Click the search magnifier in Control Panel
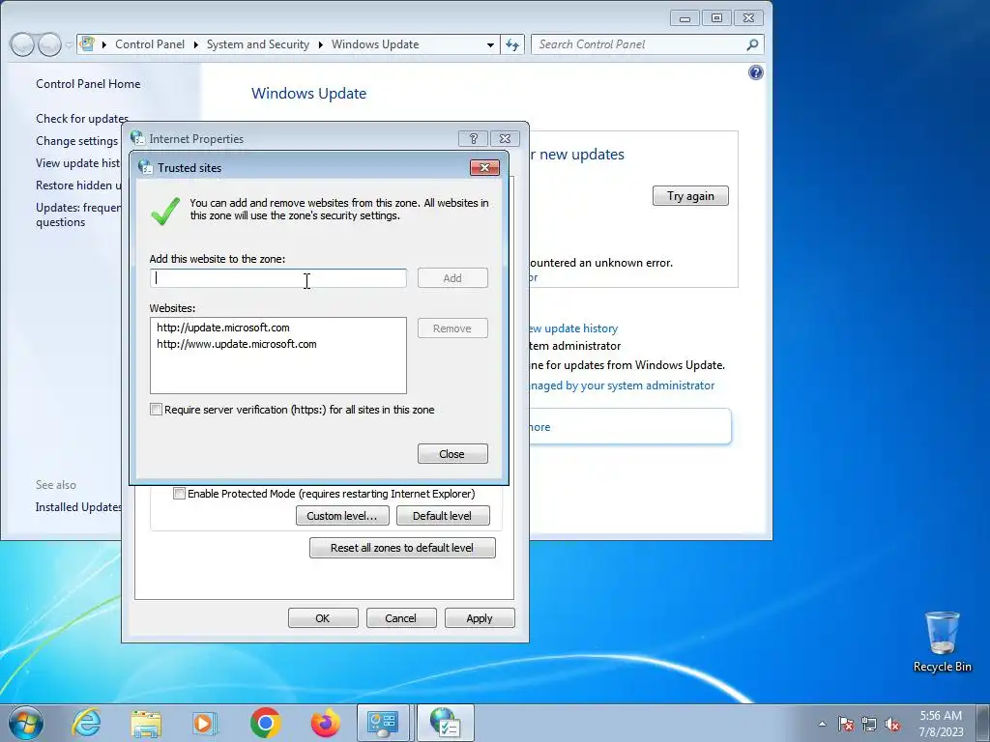This screenshot has width=990, height=742. 752,44
